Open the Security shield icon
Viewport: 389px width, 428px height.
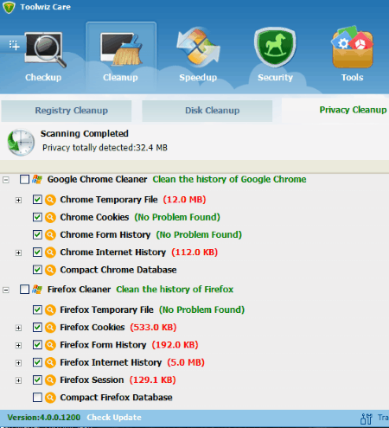pos(275,47)
